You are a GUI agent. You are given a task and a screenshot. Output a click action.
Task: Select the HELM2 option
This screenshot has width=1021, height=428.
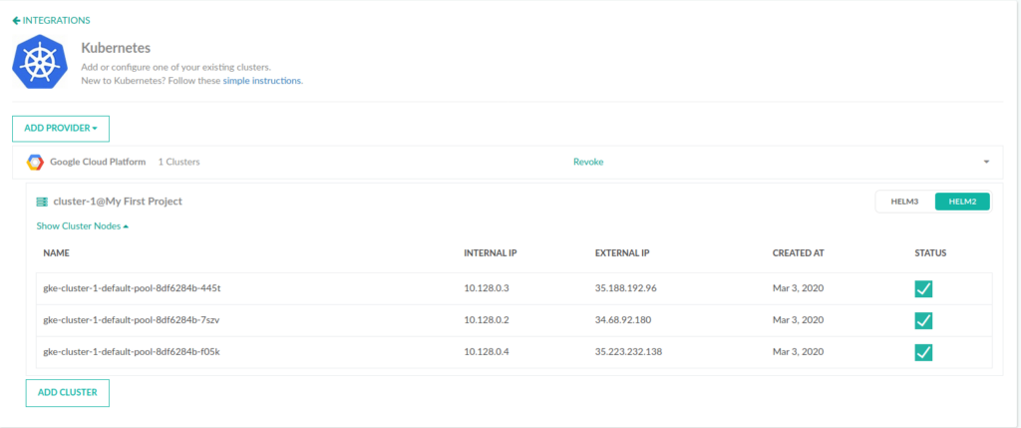click(x=962, y=202)
